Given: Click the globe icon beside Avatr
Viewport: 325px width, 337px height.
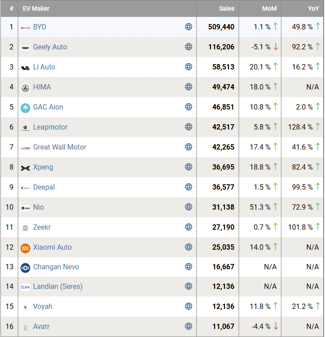Looking at the screenshot, I should click(189, 326).
